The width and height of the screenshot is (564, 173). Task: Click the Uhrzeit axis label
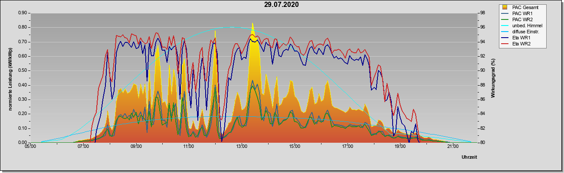click(469, 157)
